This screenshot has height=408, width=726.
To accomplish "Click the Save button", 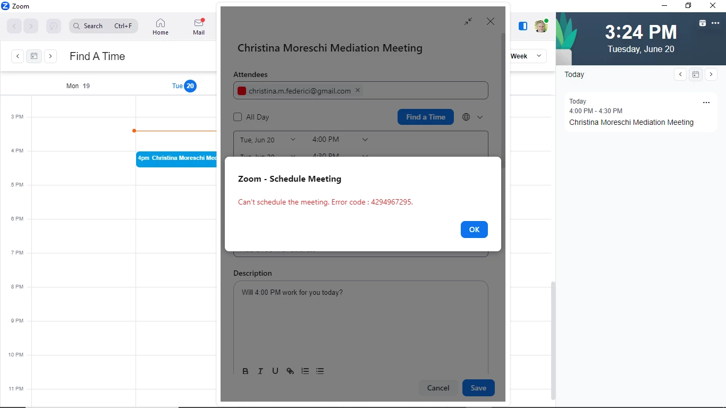I will point(478,388).
